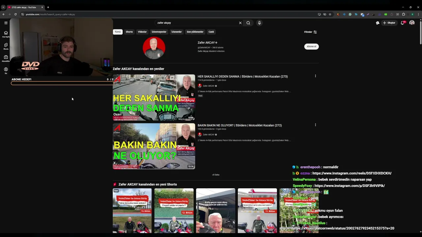The height and width of the screenshot is (237, 422).
Task: Open Abonelikler in the left sidebar
Action: [x=6, y=59]
